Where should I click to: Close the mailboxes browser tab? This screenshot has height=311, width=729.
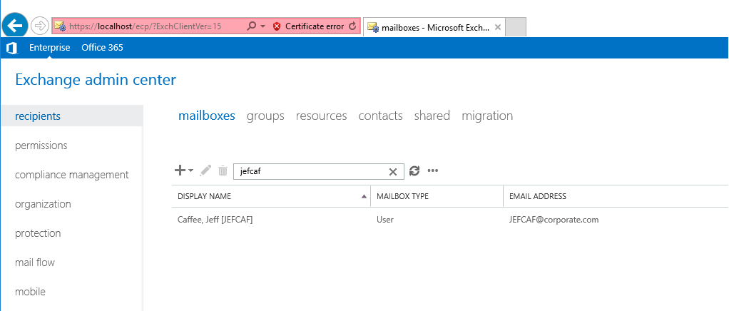(x=497, y=27)
